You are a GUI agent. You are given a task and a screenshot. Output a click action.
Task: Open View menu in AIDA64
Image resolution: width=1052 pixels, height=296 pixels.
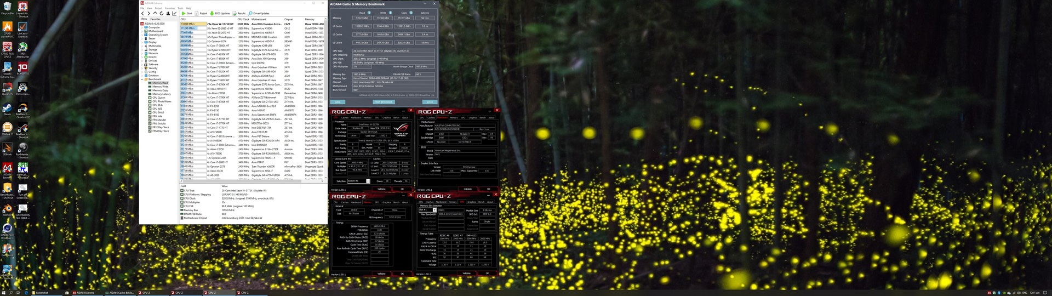tap(150, 8)
